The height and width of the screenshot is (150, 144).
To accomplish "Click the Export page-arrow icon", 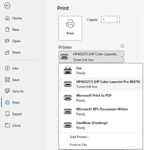I will pos(8,114).
